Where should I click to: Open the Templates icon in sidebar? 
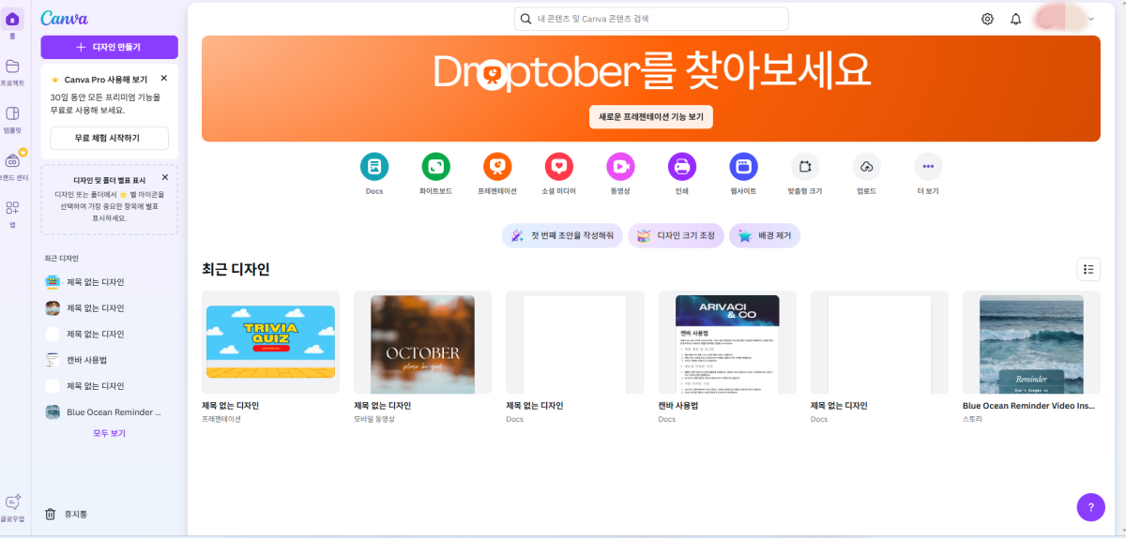click(13, 113)
